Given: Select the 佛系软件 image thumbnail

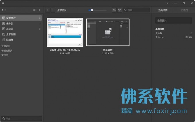Looking at the screenshot, I should (108, 32).
